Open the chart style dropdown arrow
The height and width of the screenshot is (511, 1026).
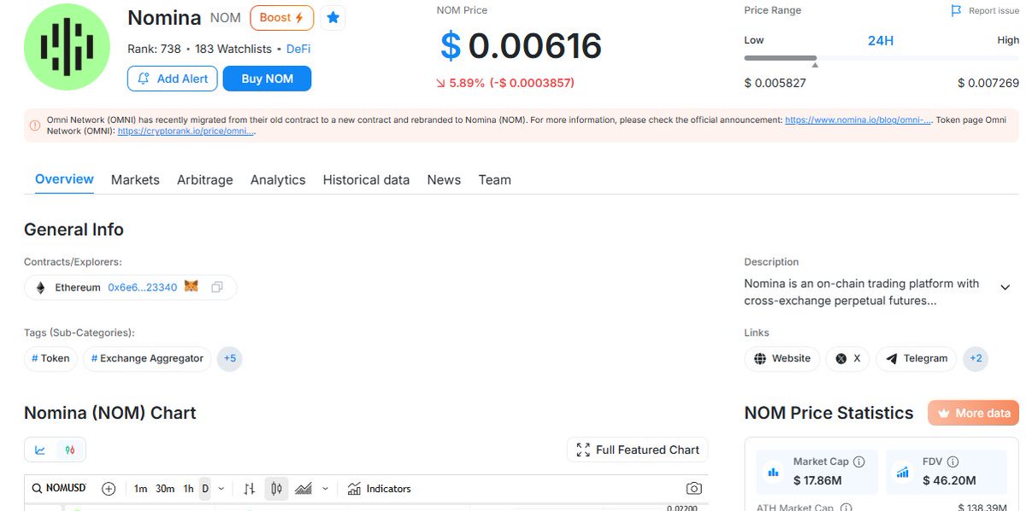(325, 489)
